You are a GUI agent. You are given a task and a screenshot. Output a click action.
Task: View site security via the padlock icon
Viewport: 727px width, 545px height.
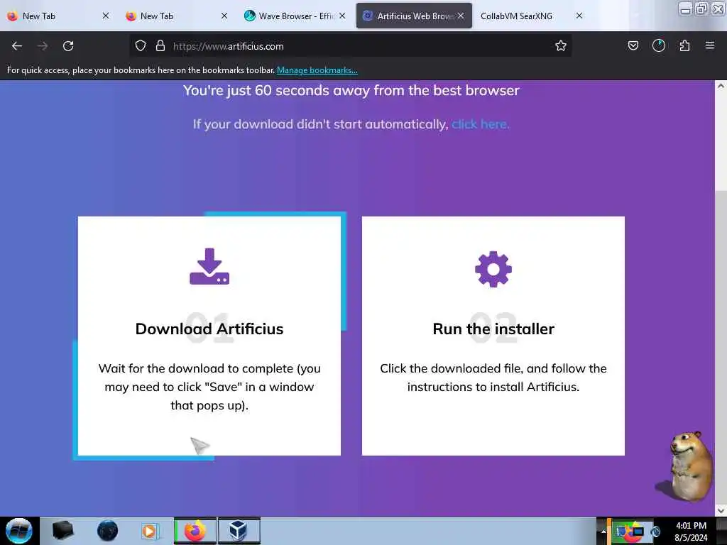tap(160, 46)
